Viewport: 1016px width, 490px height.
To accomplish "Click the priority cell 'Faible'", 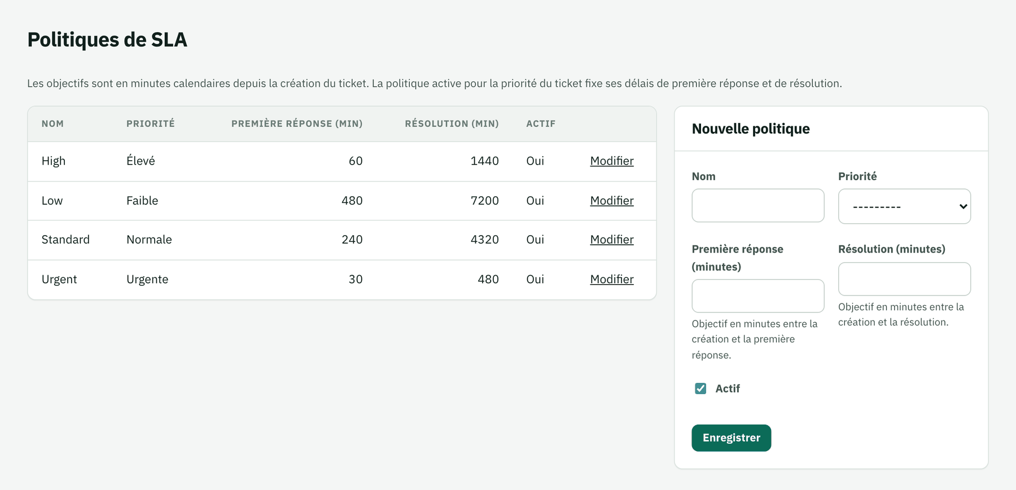I will click(x=142, y=201).
